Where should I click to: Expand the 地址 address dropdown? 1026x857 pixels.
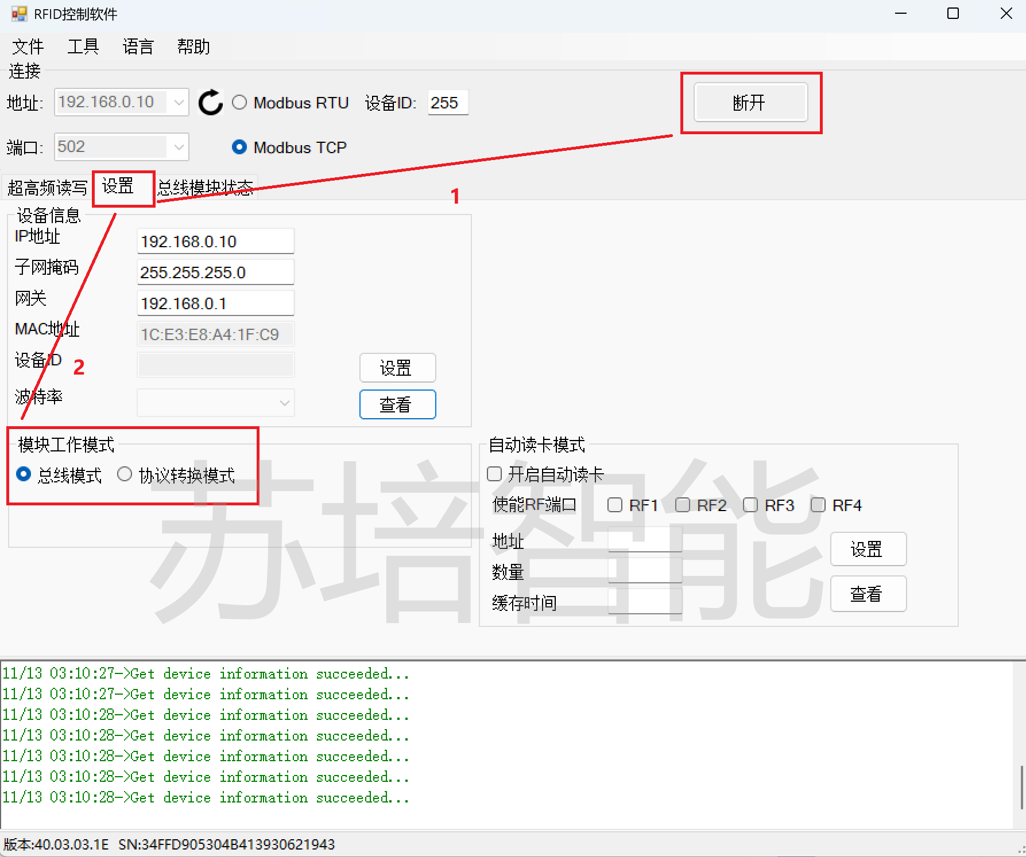tap(179, 103)
